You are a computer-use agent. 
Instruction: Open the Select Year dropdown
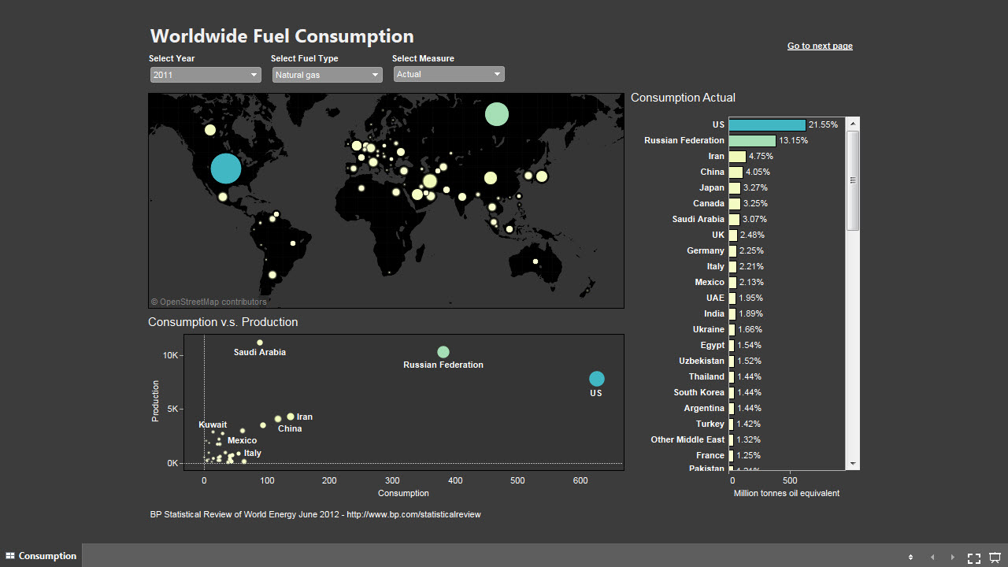206,75
